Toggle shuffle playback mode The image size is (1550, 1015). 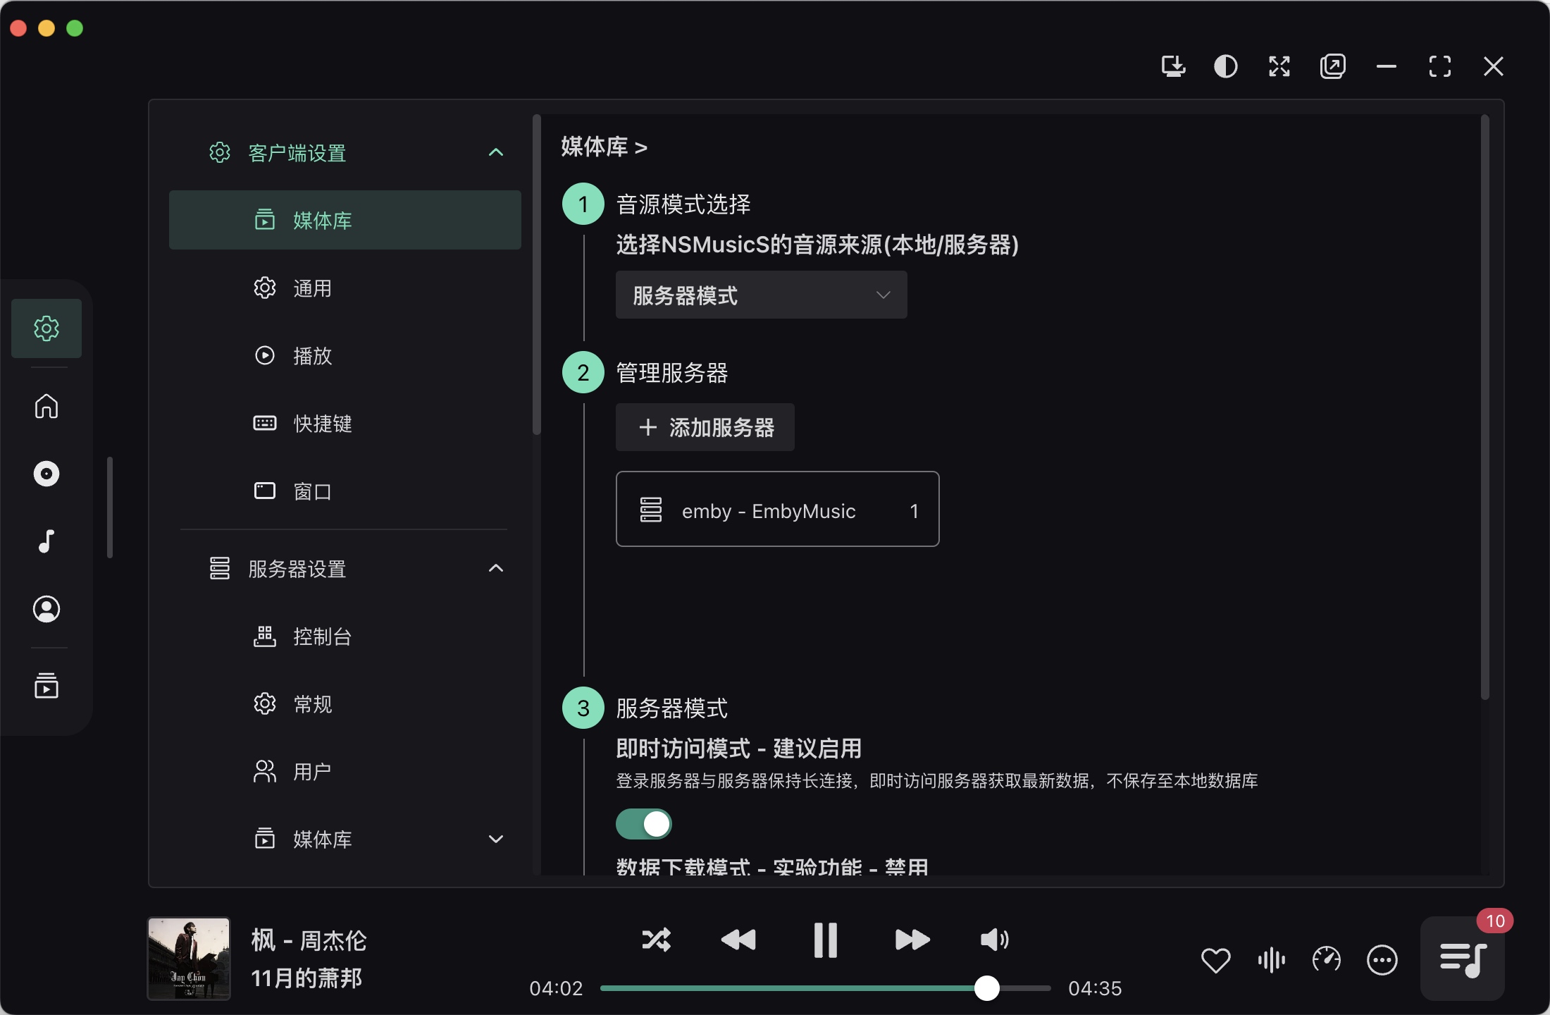pyautogui.click(x=657, y=940)
